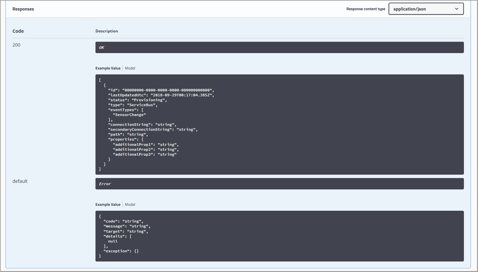Click the Description column header

(106, 31)
